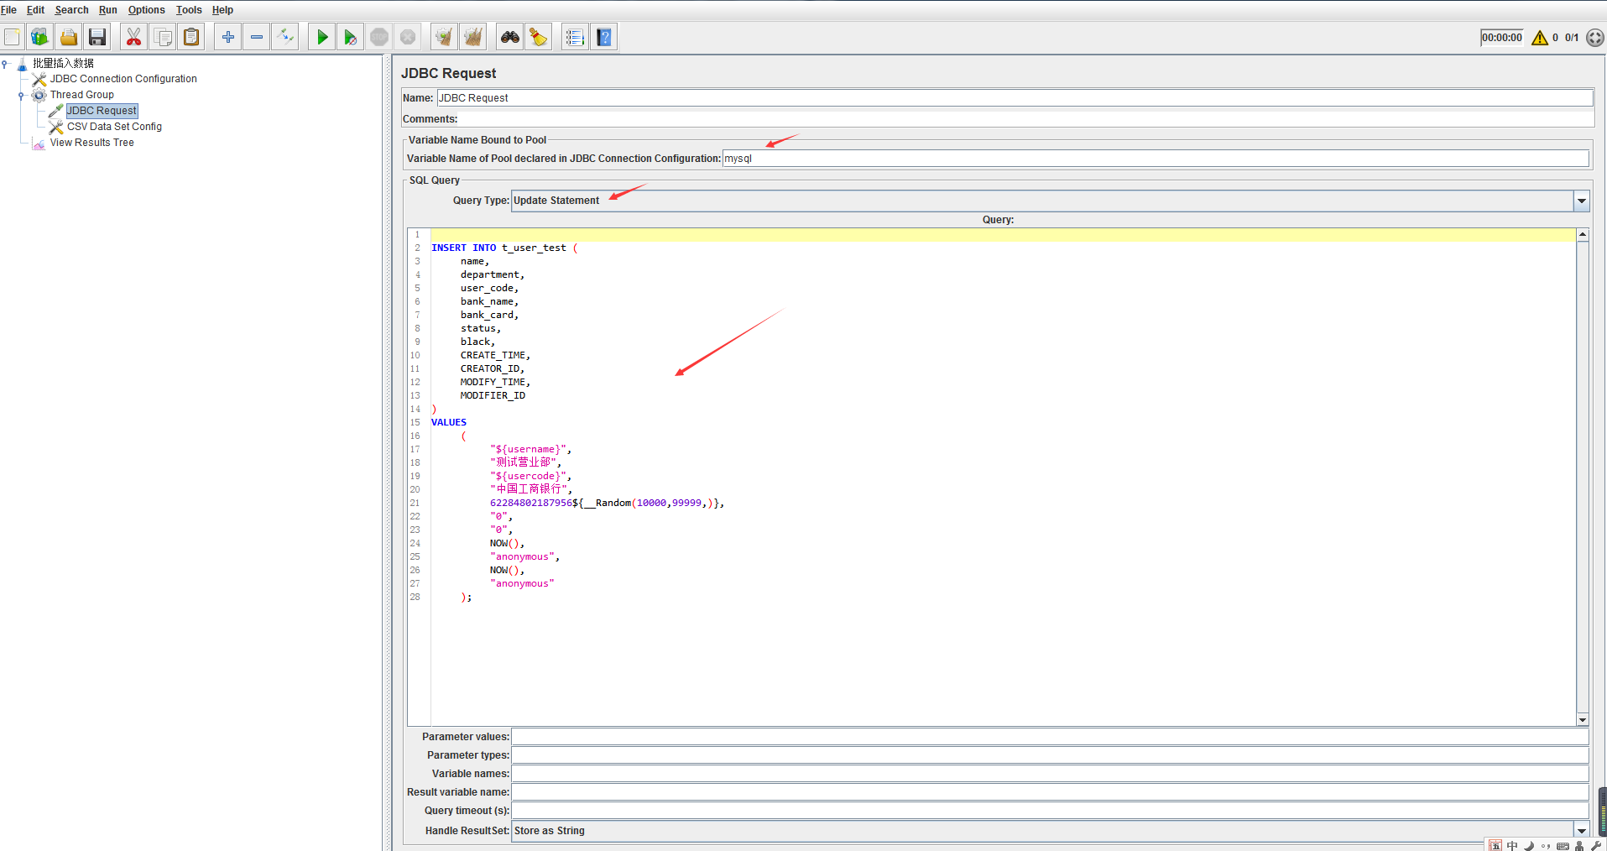Click the Cut scissors icon

(x=133, y=37)
